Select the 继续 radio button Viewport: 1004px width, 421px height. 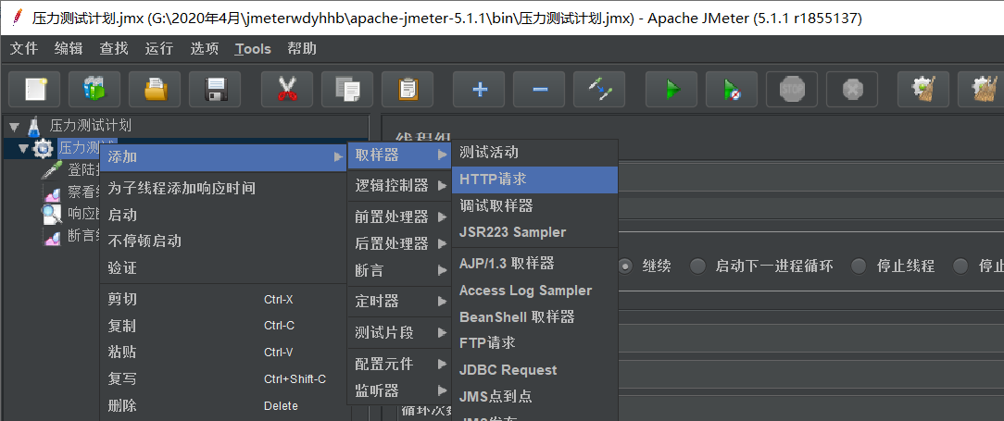pyautogui.click(x=625, y=266)
